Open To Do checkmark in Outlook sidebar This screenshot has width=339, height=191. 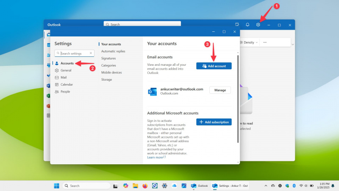[48, 76]
